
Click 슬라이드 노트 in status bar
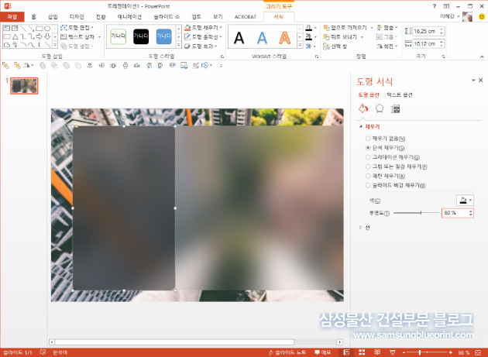287,352
